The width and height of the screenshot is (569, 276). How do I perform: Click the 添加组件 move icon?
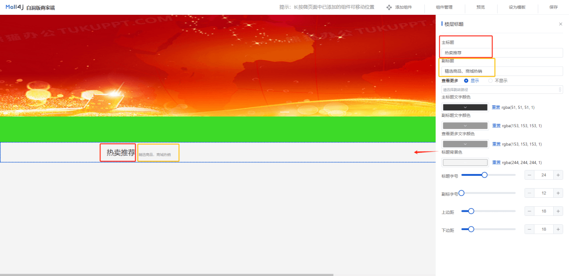coord(389,7)
